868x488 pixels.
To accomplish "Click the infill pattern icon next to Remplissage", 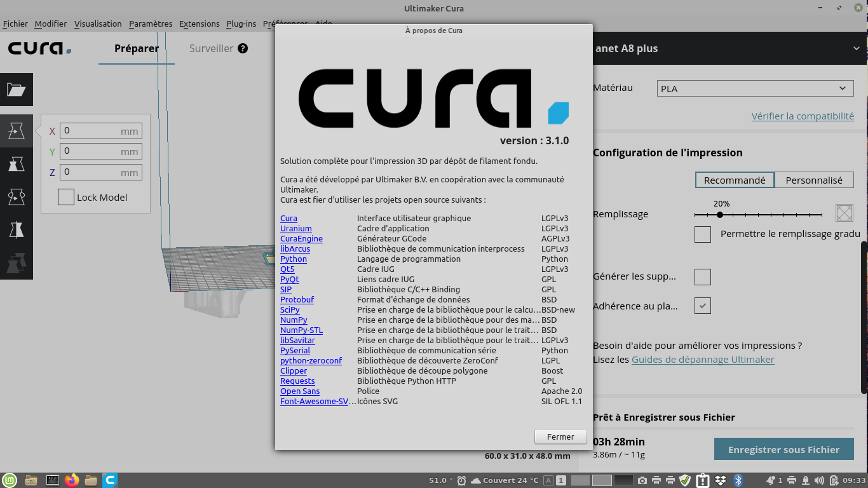I will 844,213.
